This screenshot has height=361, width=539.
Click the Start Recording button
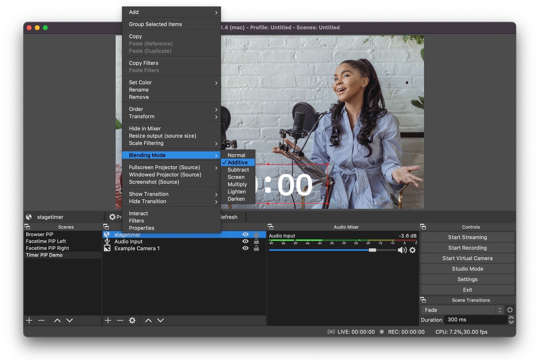[x=467, y=248]
